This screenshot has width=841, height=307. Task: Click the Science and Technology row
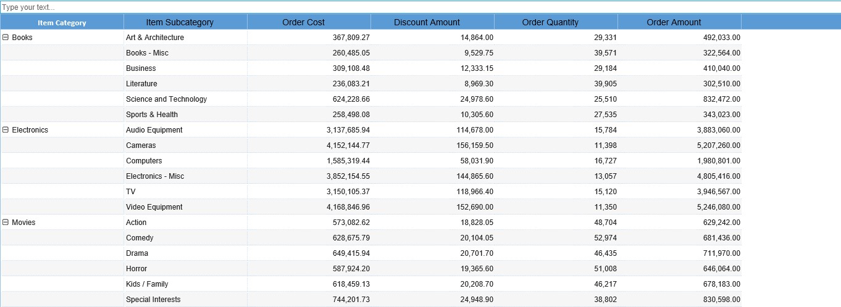pyautogui.click(x=167, y=99)
